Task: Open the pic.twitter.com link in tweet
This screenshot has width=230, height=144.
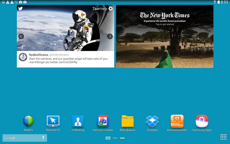Action: [61, 62]
